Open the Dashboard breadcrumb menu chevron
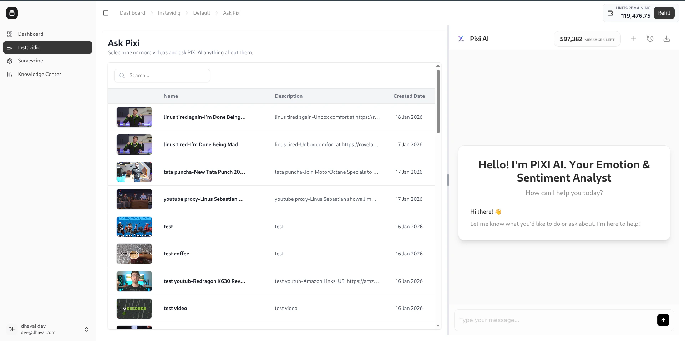The height and width of the screenshot is (341, 685). (x=151, y=13)
